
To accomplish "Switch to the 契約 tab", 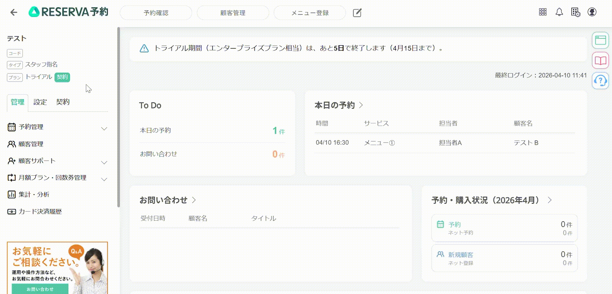I will [63, 102].
